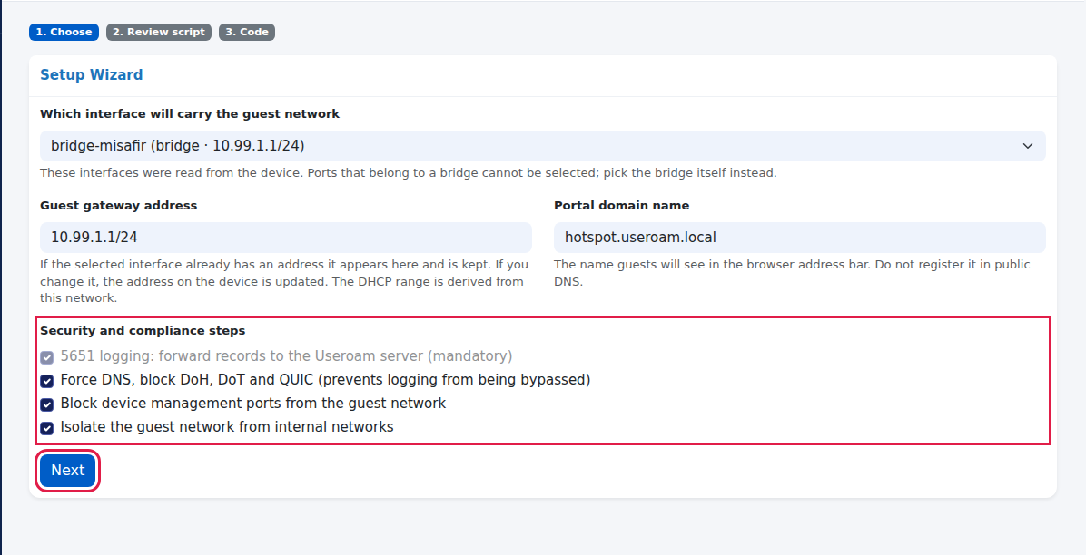Screen dimensions: 1086x555
Task: Click the Portal domain name field
Action: [800, 238]
